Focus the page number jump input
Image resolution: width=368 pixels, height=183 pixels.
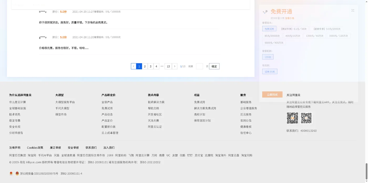coord(200,66)
